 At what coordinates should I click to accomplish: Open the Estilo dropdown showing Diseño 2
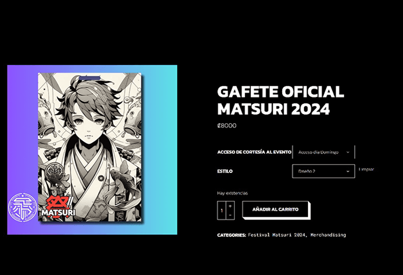coord(323,171)
